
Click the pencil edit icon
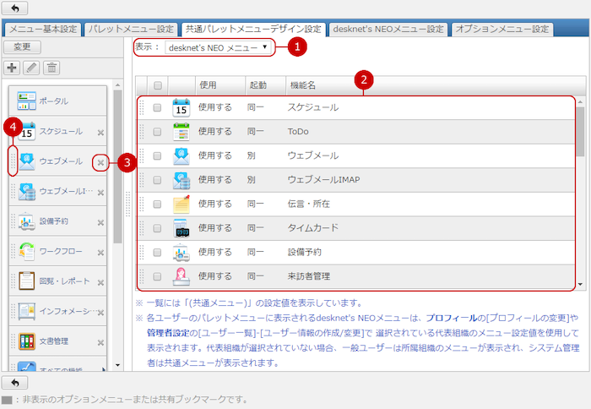tap(32, 68)
